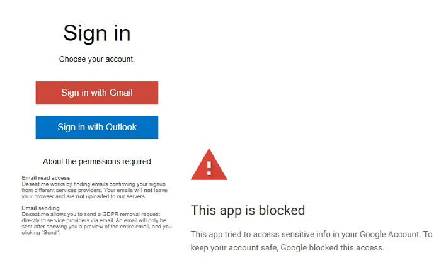This screenshot has height=275, width=441.
Task: Click the large "Sign in" heading
Action: pos(96,32)
